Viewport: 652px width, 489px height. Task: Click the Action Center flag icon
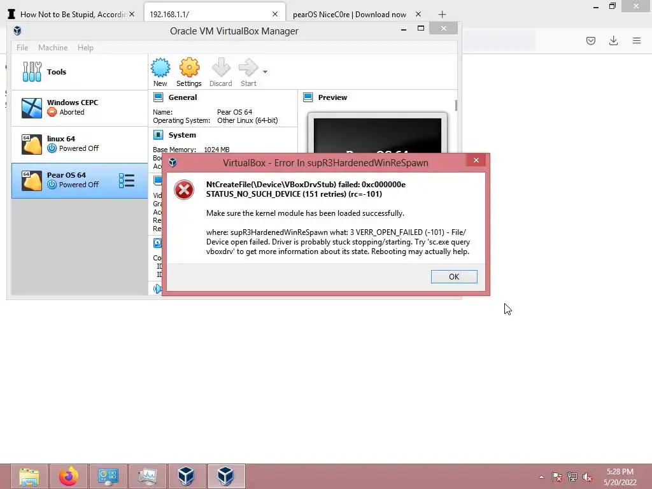pyautogui.click(x=556, y=477)
